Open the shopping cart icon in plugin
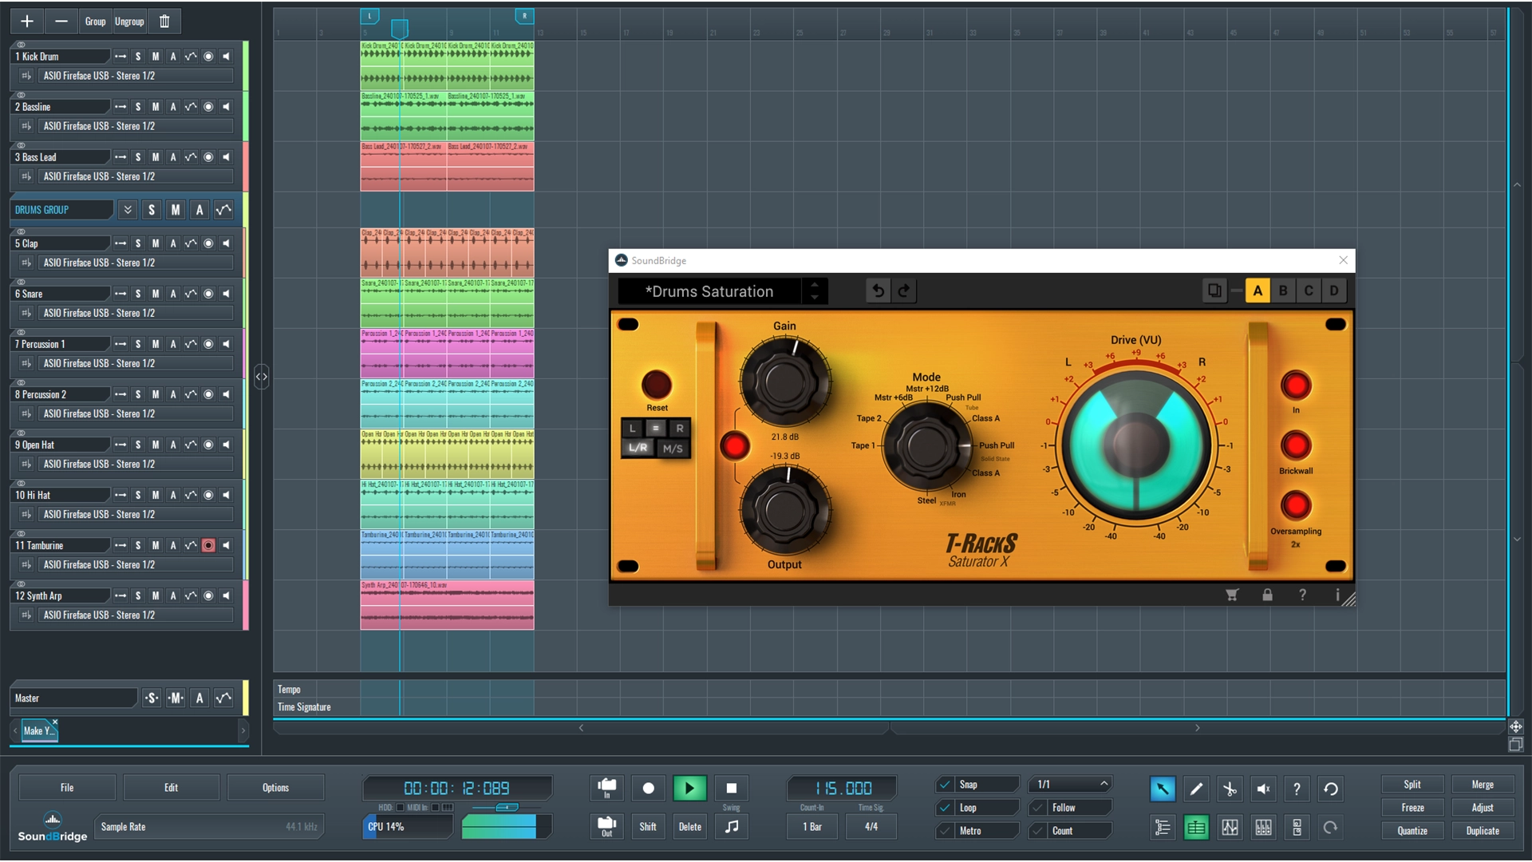 click(1232, 595)
